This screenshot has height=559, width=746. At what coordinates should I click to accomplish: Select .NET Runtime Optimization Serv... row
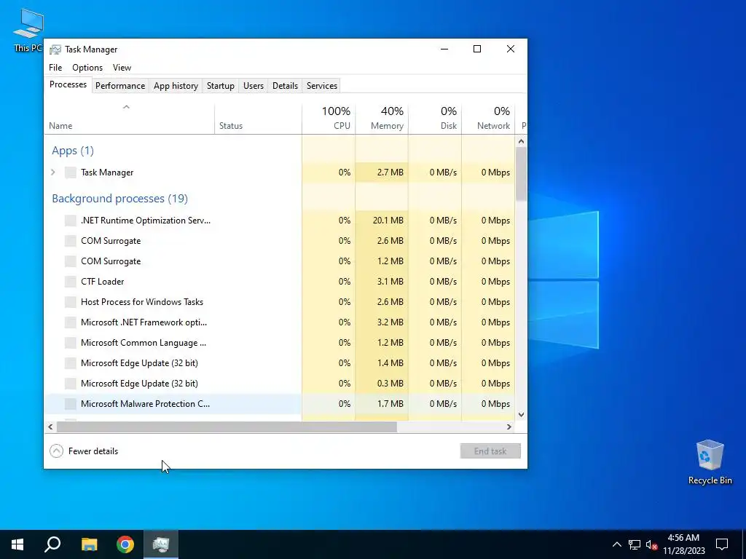280,221
